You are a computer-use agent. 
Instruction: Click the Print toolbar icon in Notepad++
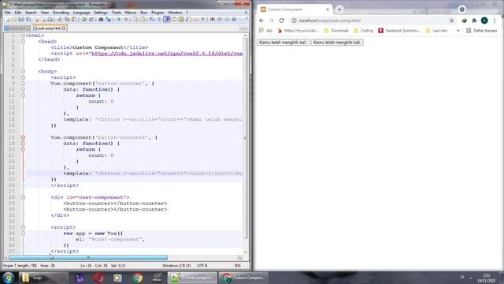pyautogui.click(x=50, y=20)
